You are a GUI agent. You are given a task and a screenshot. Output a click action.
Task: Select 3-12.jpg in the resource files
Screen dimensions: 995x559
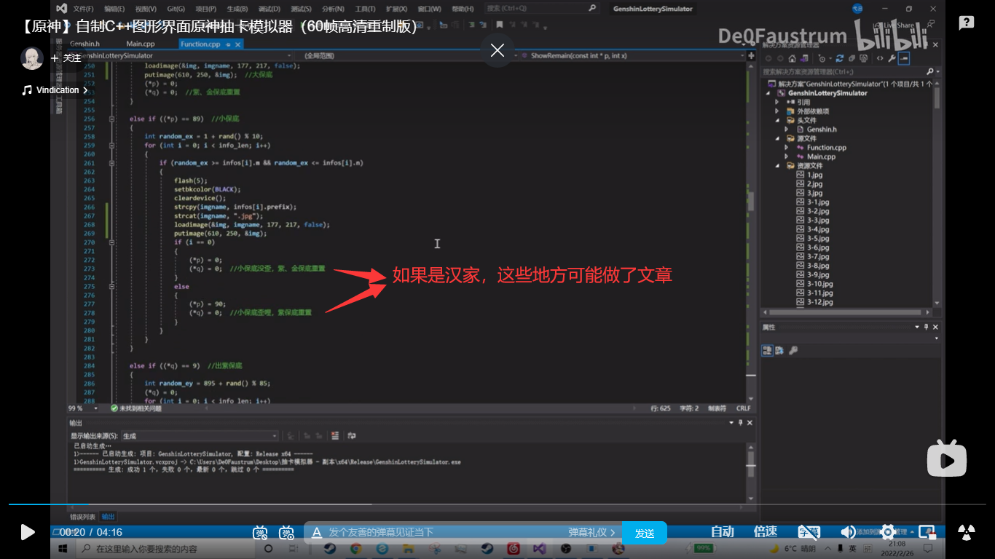coord(819,302)
